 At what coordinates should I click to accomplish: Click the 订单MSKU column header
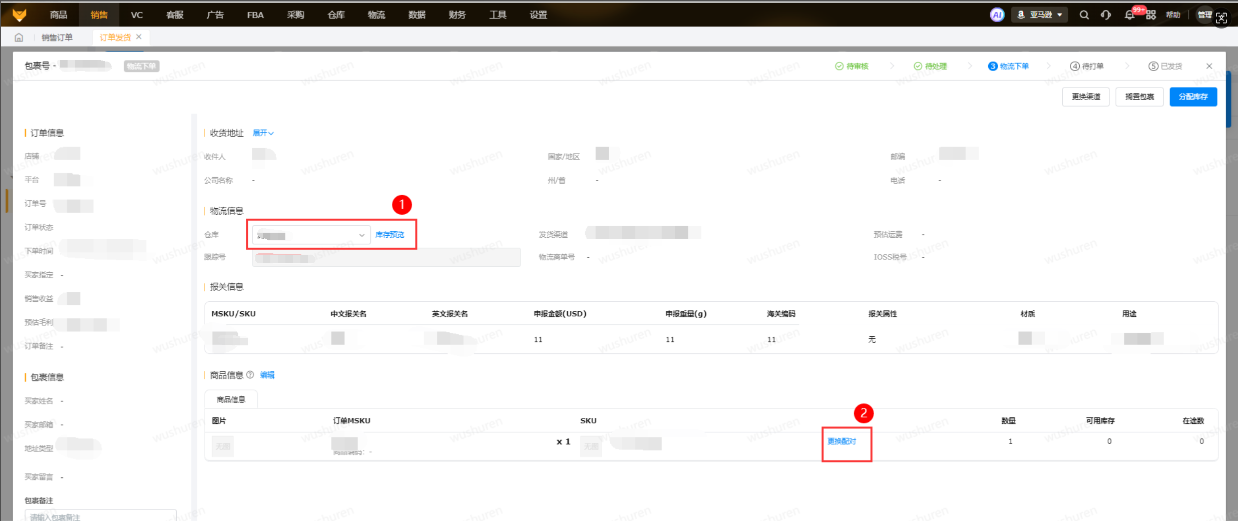(x=351, y=421)
